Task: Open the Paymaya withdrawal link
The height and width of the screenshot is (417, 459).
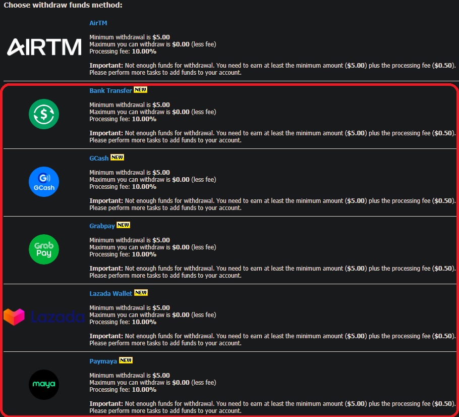Action: (103, 361)
